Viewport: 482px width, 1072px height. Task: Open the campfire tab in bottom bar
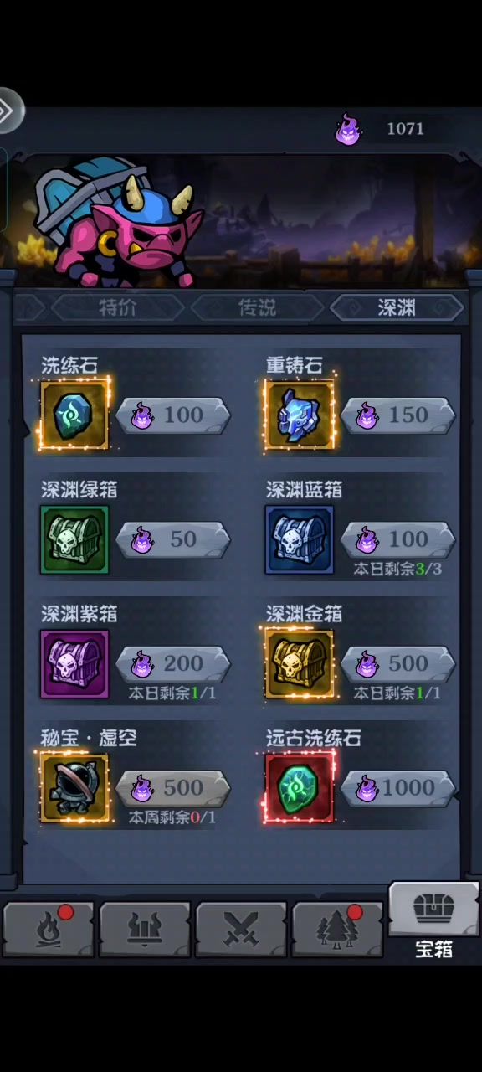click(x=49, y=930)
